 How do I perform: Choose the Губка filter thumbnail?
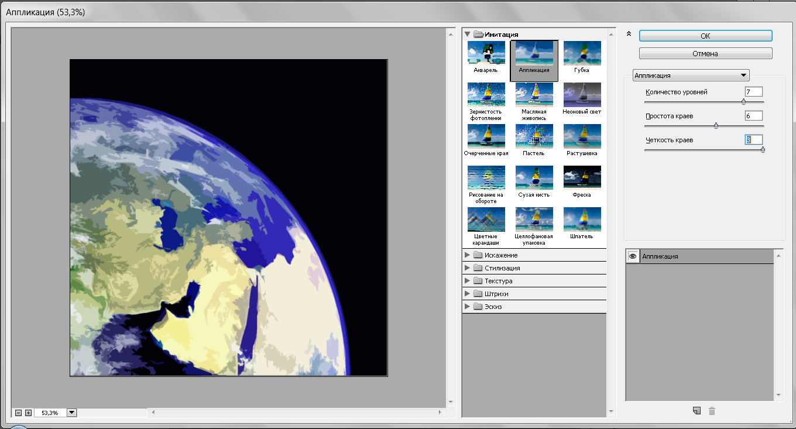pos(582,53)
